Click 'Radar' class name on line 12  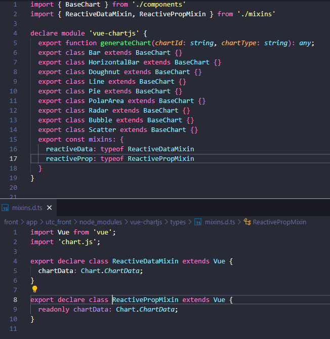[98, 111]
